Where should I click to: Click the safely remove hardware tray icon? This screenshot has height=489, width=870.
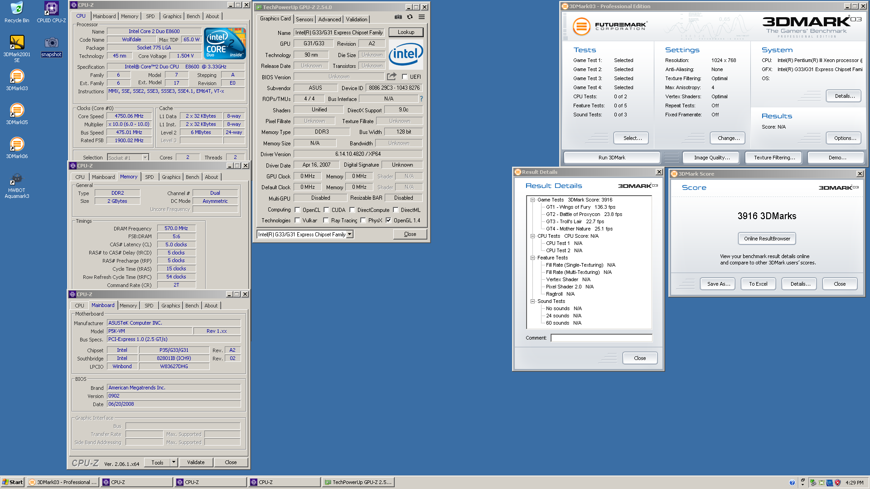point(813,483)
